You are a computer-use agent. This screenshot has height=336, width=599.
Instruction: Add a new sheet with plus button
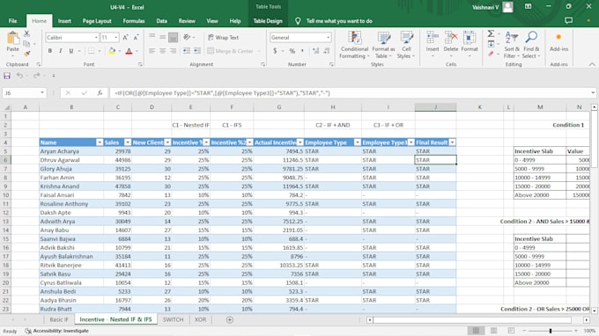230,319
